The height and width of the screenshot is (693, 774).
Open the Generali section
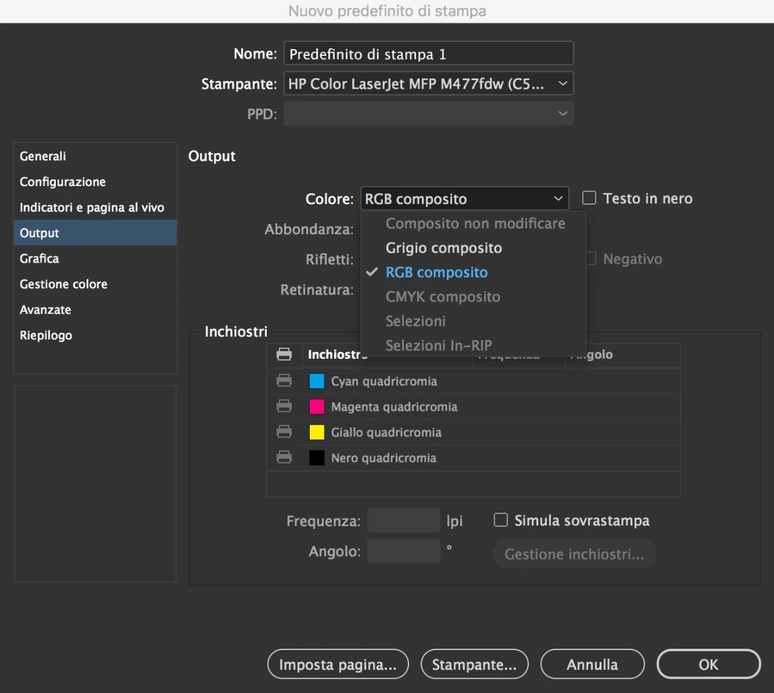[95, 156]
